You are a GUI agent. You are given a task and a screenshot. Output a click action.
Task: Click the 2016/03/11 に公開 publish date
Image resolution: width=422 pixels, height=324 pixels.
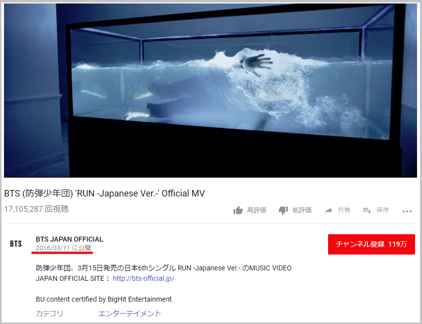pyautogui.click(x=64, y=248)
